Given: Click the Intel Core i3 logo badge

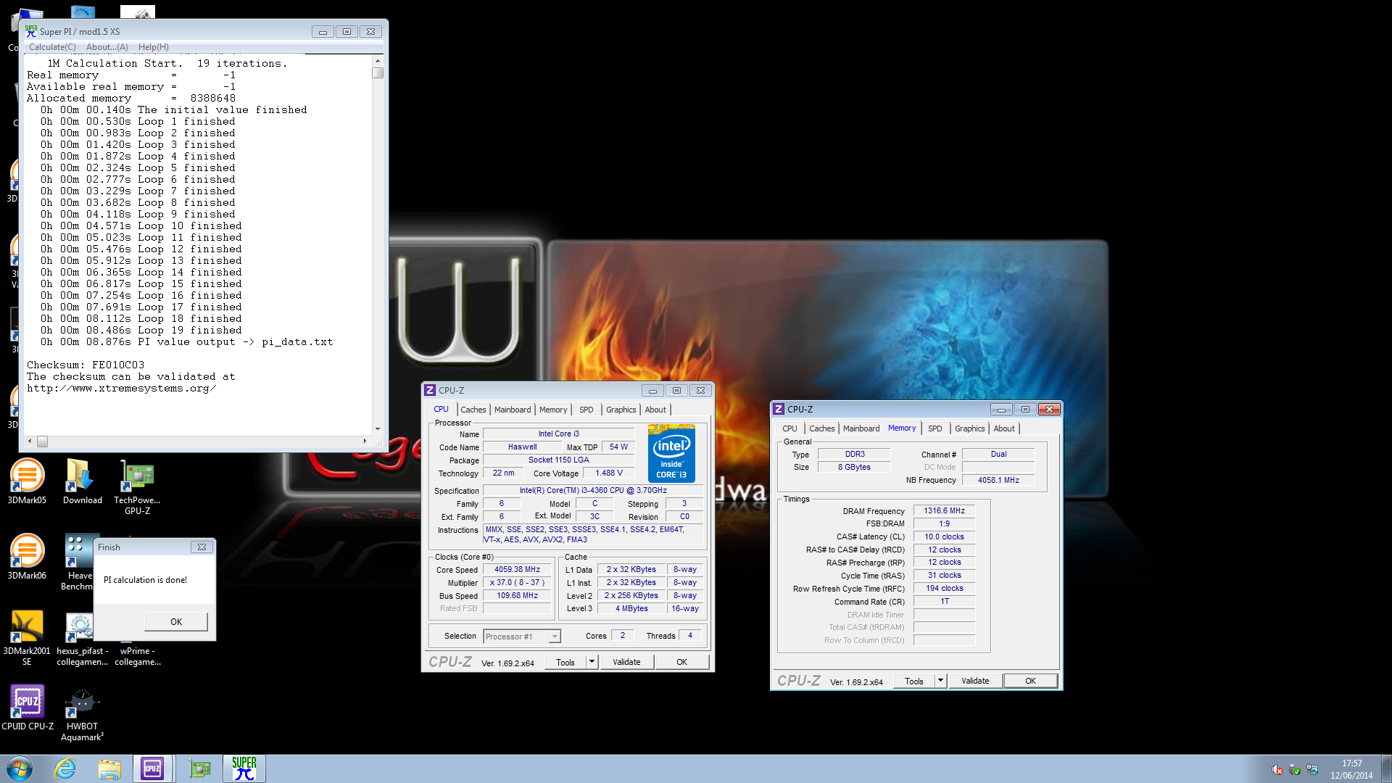Looking at the screenshot, I should coord(671,454).
